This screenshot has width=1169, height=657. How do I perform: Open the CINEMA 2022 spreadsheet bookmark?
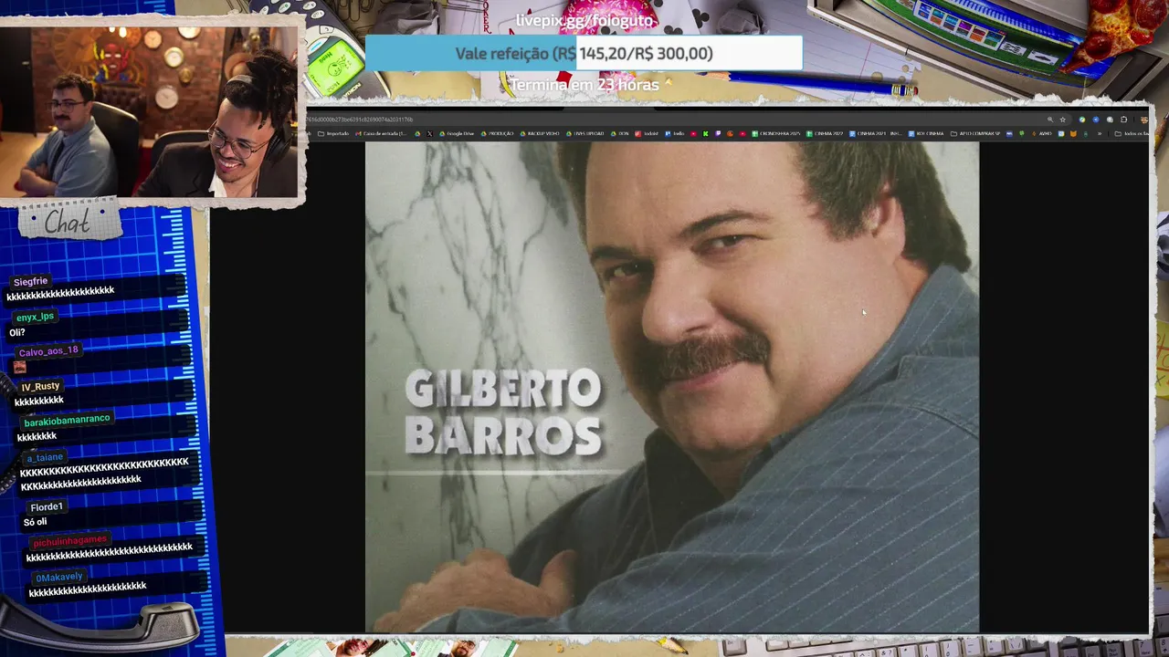pyautogui.click(x=825, y=133)
